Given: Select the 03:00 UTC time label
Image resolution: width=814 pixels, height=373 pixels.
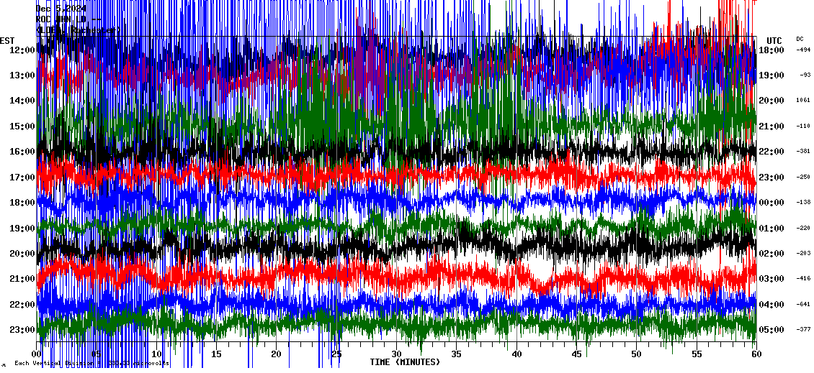Looking at the screenshot, I should pyautogui.click(x=771, y=279).
